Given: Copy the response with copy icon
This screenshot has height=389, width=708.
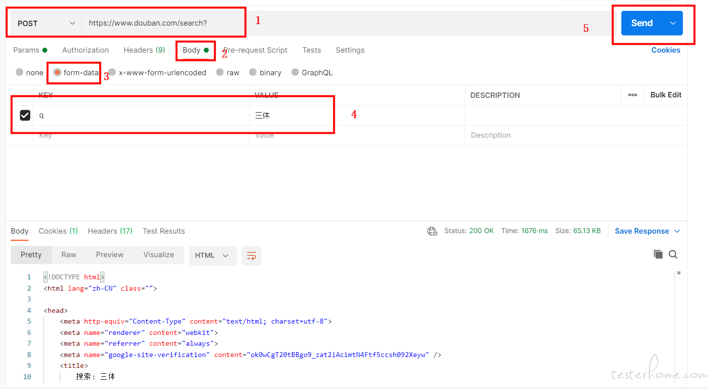Looking at the screenshot, I should pyautogui.click(x=658, y=254).
